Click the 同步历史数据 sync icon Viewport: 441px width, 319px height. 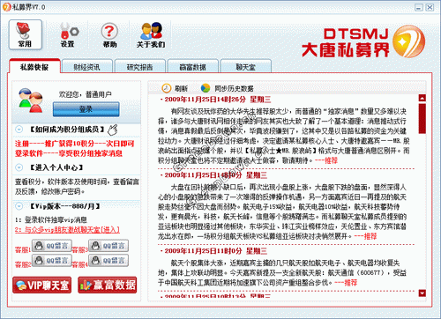point(206,88)
